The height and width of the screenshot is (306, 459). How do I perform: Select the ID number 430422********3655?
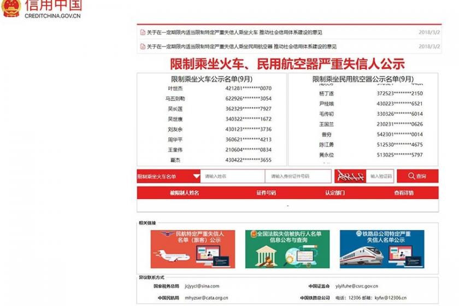pos(248,160)
